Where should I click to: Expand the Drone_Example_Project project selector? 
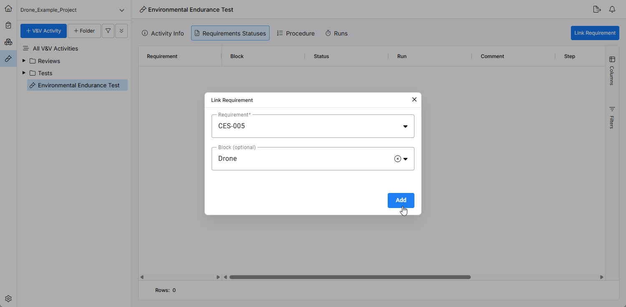click(x=121, y=10)
